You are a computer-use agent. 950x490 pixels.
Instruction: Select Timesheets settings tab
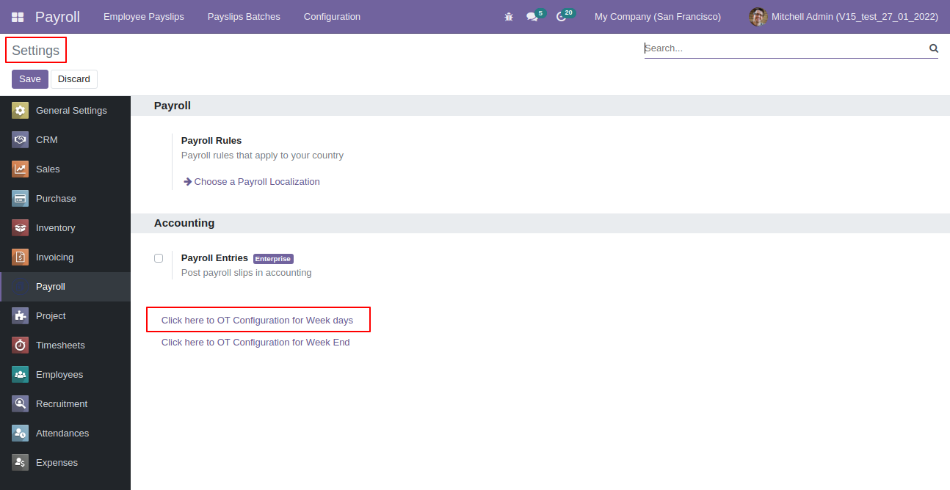click(65, 345)
